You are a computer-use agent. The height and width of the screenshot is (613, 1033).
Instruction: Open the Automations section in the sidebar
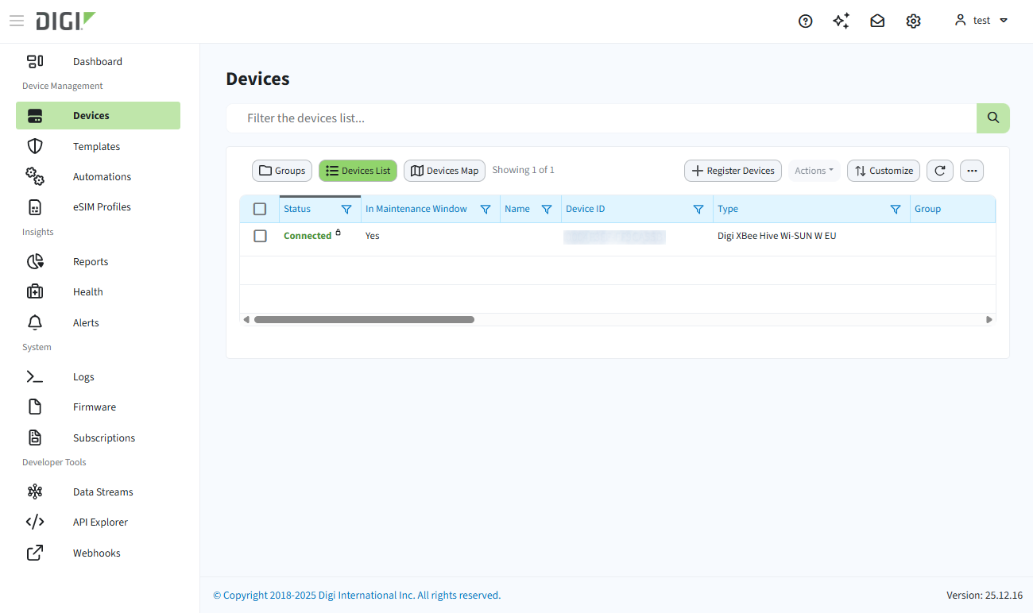pos(102,176)
